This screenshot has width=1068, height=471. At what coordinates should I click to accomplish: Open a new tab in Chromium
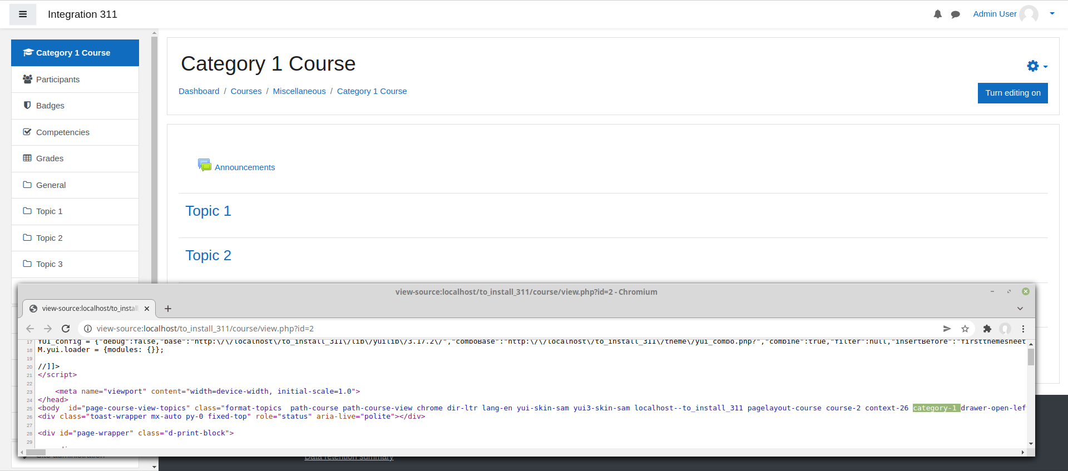pyautogui.click(x=168, y=309)
